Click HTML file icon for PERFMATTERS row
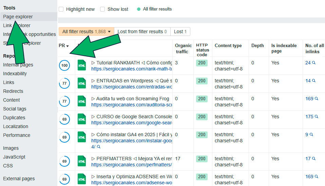The height and width of the screenshot is (186, 325). tap(82, 161)
